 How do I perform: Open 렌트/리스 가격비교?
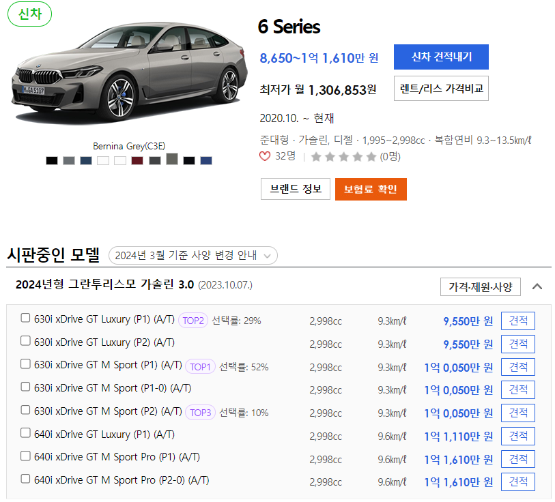[441, 89]
